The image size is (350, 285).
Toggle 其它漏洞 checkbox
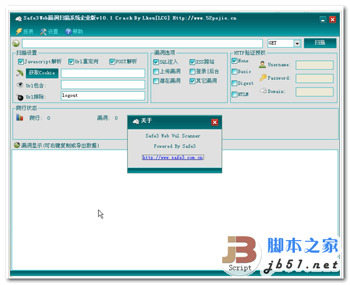point(192,81)
